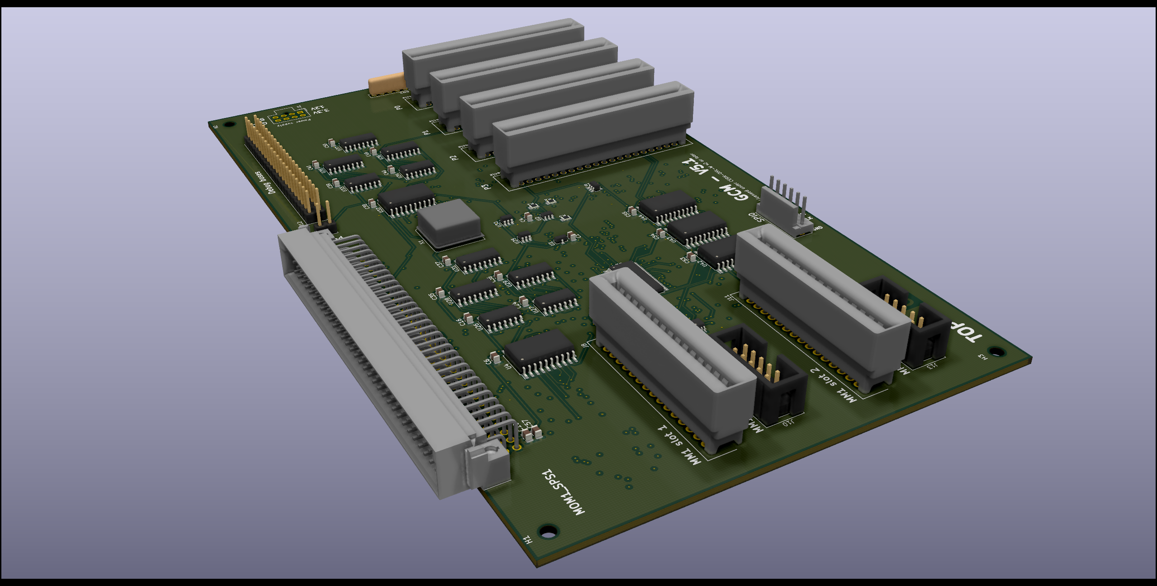Image resolution: width=1157 pixels, height=586 pixels.
Task: Select the C35 capacitor near U28
Action: (440, 293)
